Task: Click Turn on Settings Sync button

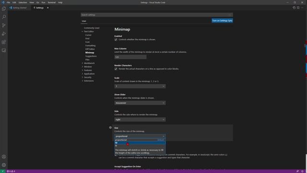Action: click(222, 21)
